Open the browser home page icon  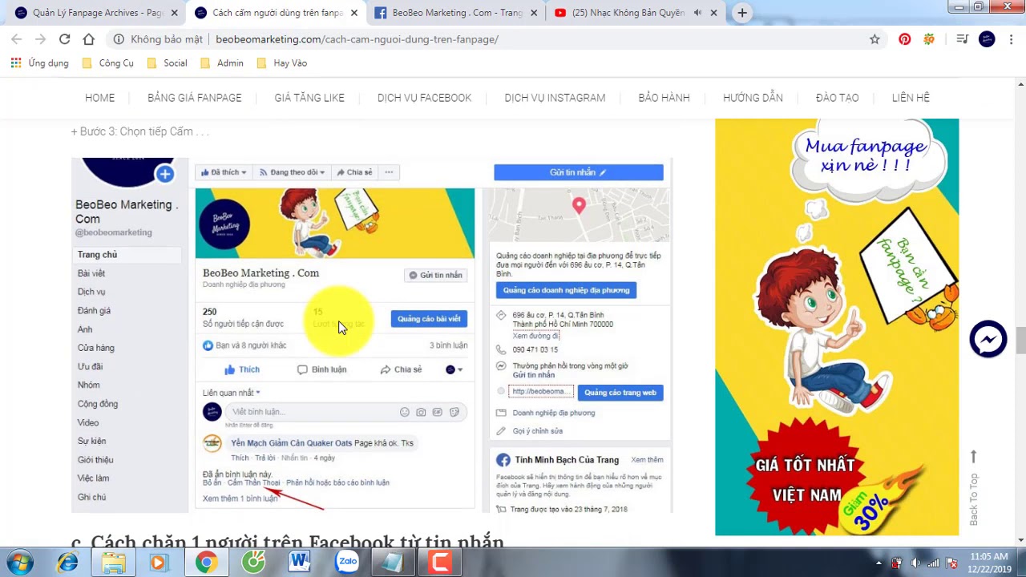pyautogui.click(x=89, y=38)
